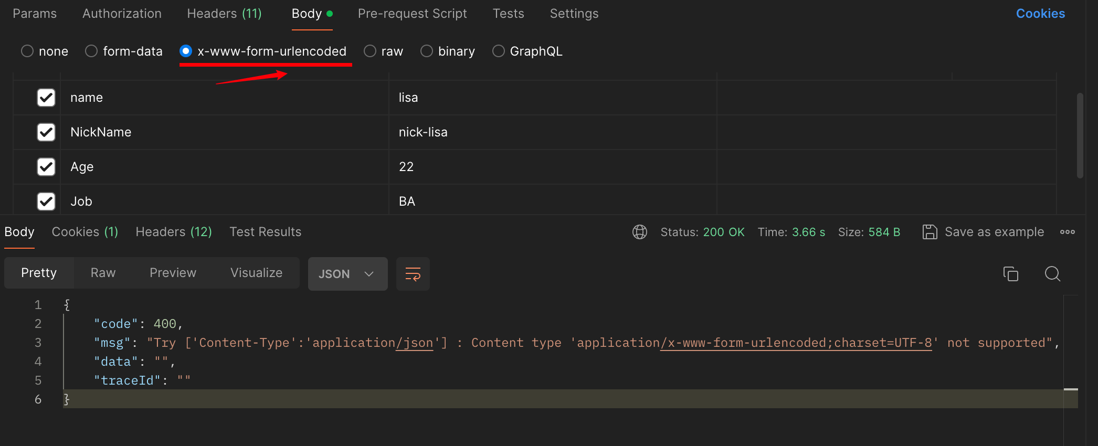The width and height of the screenshot is (1098, 446).
Task: Open the Cookies link
Action: tap(1040, 14)
